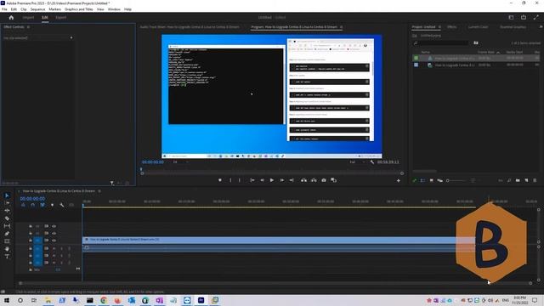Select the Selection tool in tools panel
Viewport: 544px width, 306px height.
click(7, 195)
